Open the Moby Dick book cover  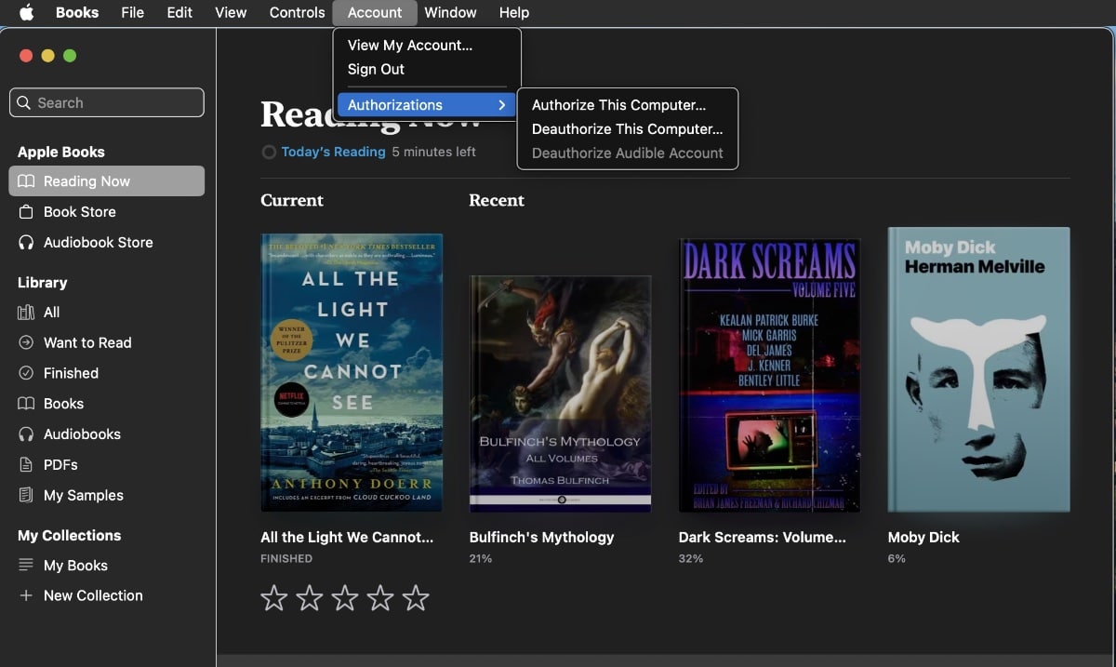pyautogui.click(x=978, y=369)
